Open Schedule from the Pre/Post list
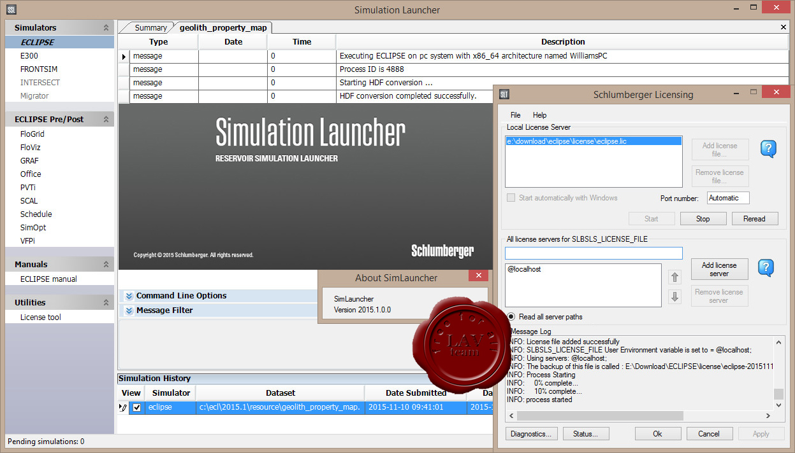Image resolution: width=795 pixels, height=453 pixels. pos(36,214)
